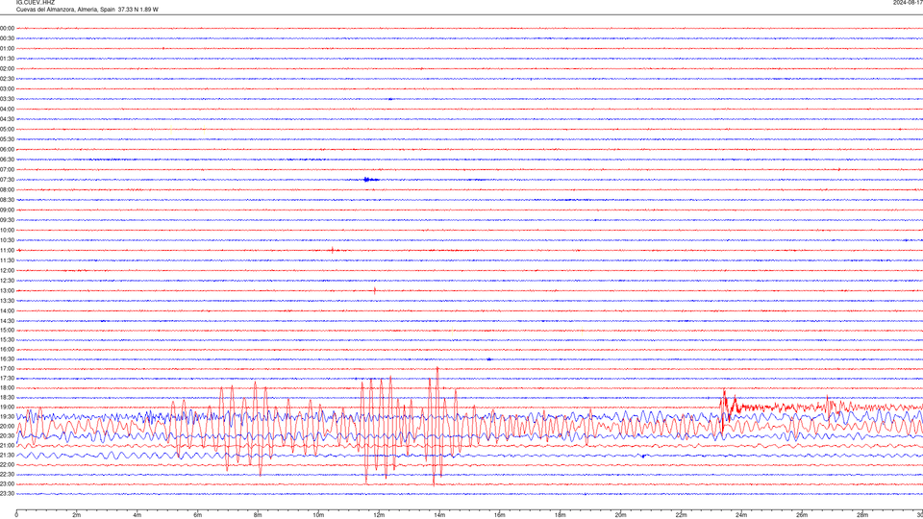The width and height of the screenshot is (923, 519).
Task: Select the 12:30 trace label
Action: click(7, 281)
